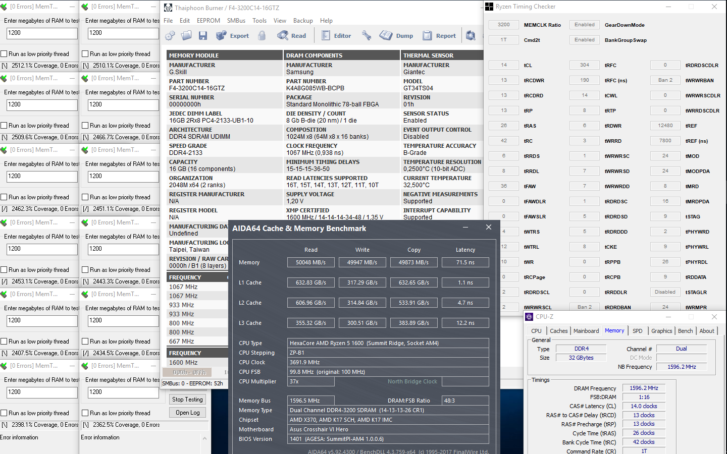Click MemTest title icon above 2509.6% coverage
The width and height of the screenshot is (727, 454).
[x=4, y=78]
